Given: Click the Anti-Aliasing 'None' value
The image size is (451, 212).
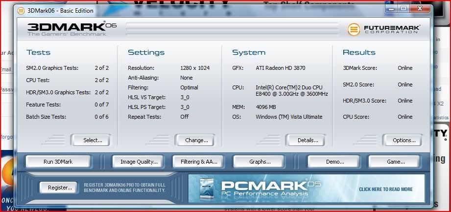Looking at the screenshot, I should 187,78.
